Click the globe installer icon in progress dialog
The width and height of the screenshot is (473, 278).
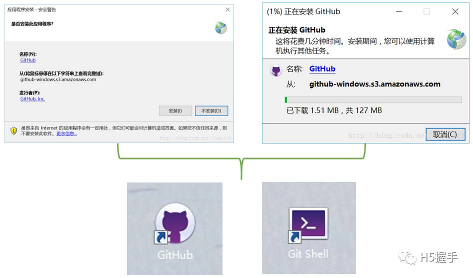click(x=456, y=39)
